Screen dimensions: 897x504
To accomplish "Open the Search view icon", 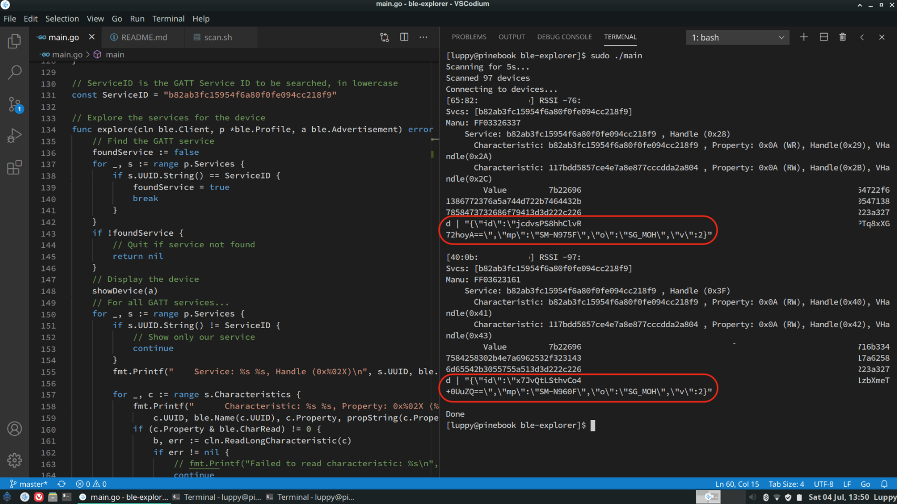I will pos(14,72).
